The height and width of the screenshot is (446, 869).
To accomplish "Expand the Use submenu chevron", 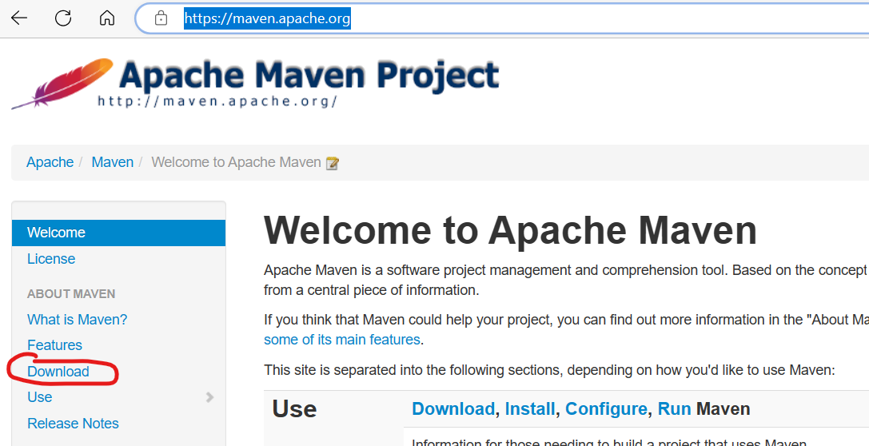I will [x=209, y=397].
